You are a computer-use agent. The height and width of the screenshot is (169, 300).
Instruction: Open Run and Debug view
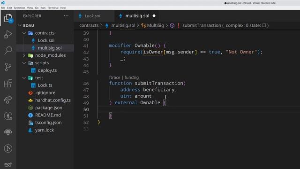[x=8, y=34]
